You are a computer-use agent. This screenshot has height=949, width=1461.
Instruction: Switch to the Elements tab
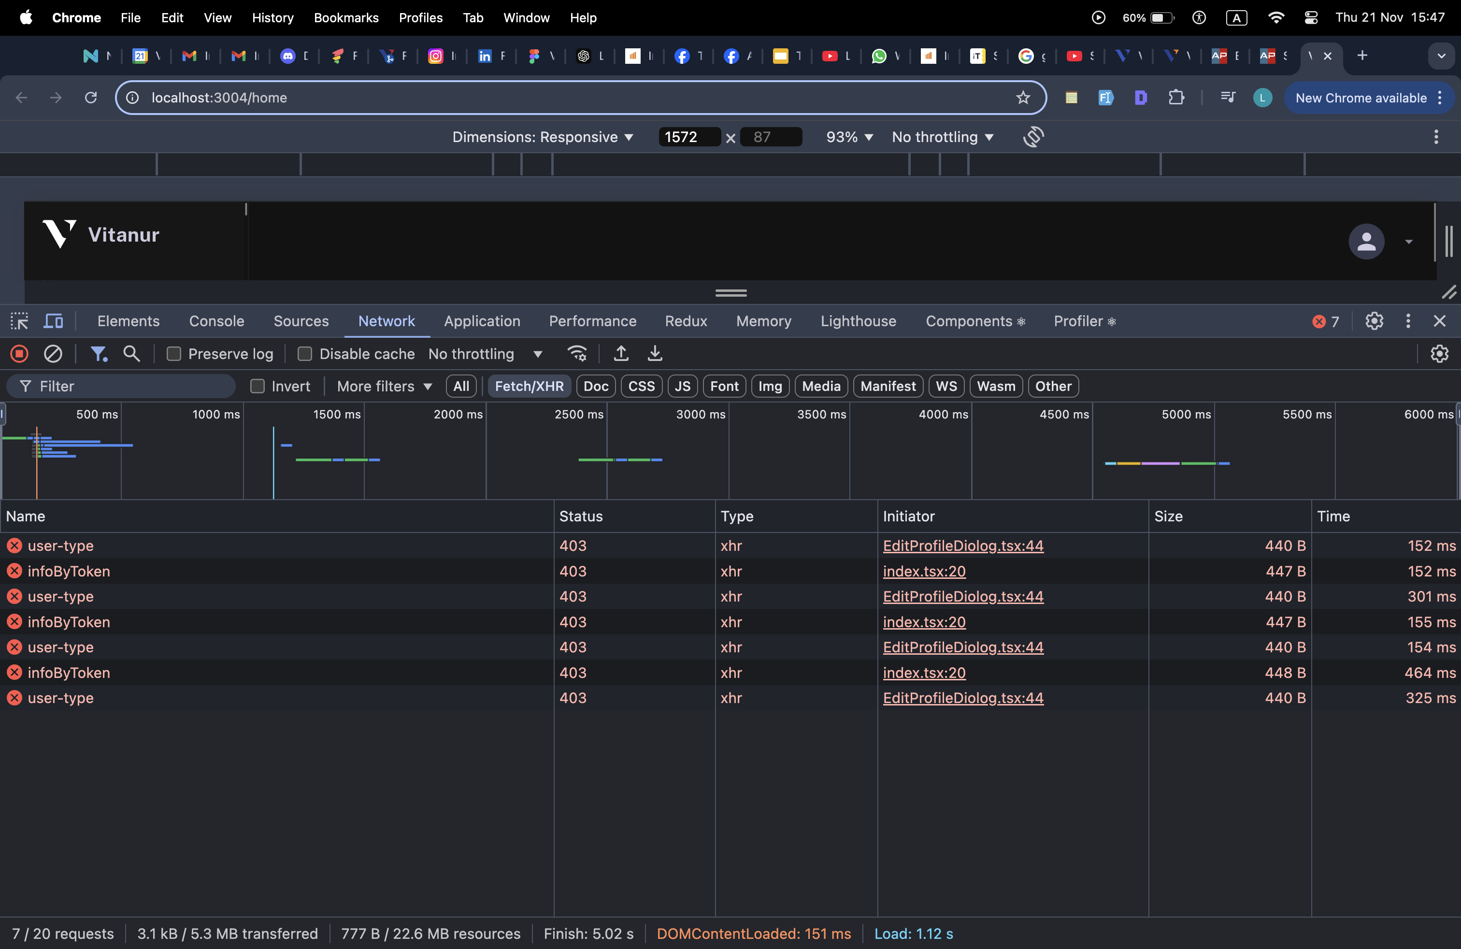(129, 321)
